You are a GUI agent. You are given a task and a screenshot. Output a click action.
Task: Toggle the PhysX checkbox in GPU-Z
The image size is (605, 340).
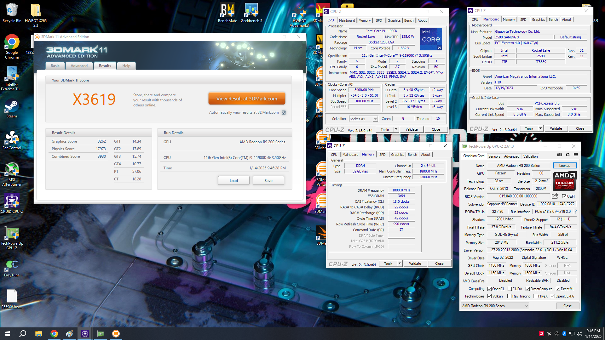point(535,296)
